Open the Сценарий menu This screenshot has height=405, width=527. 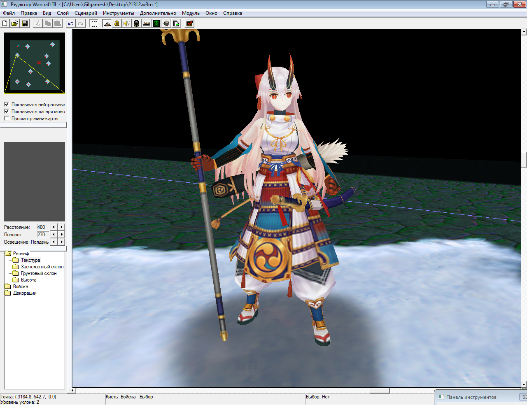(86, 13)
